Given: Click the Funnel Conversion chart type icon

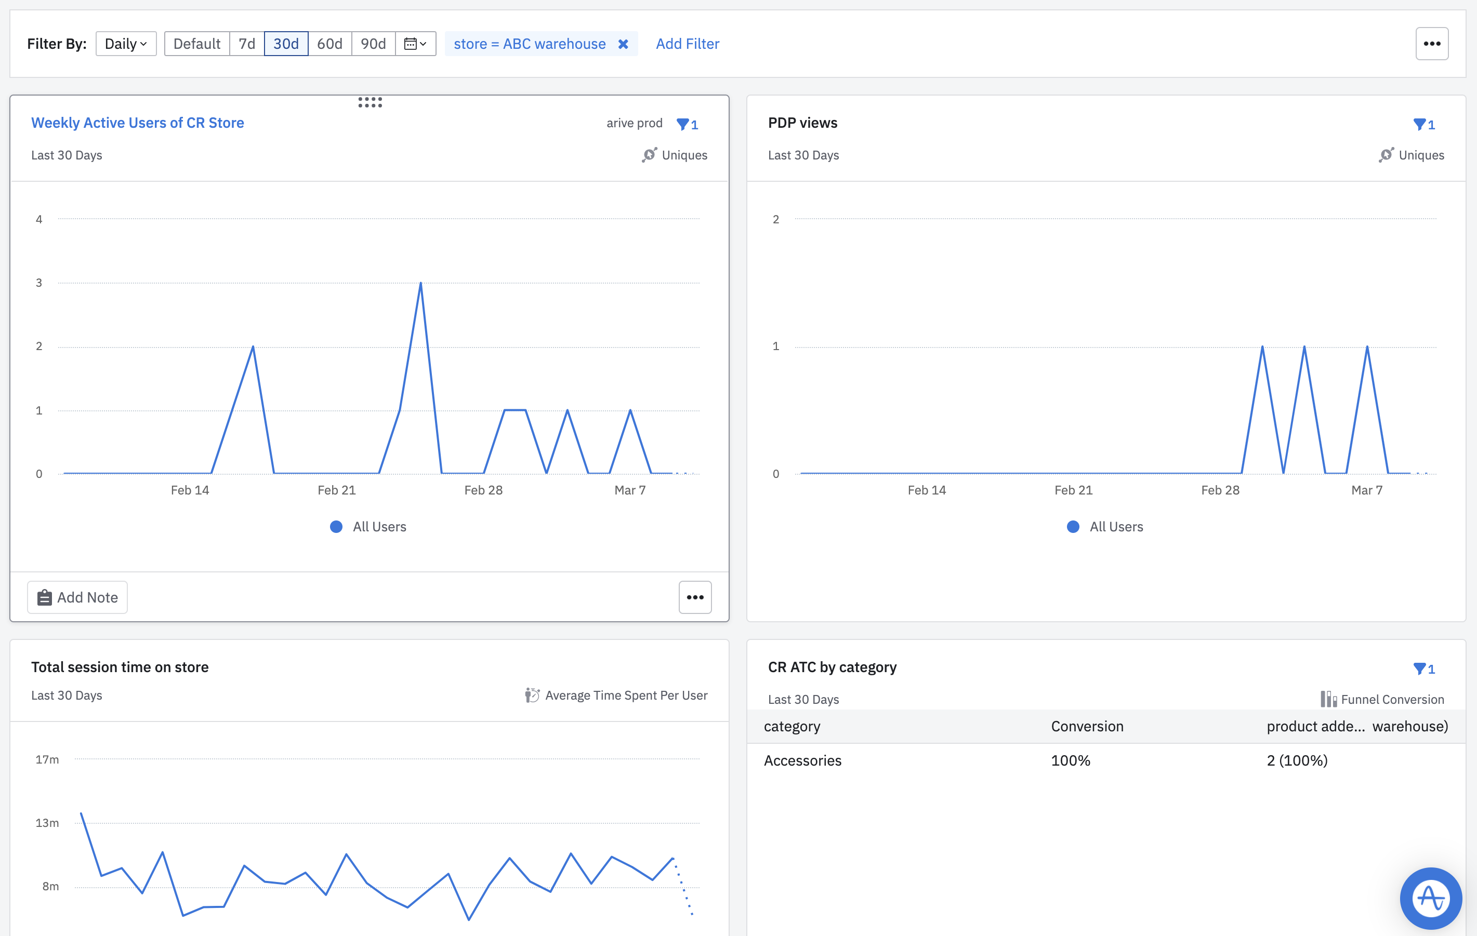Looking at the screenshot, I should pyautogui.click(x=1328, y=699).
